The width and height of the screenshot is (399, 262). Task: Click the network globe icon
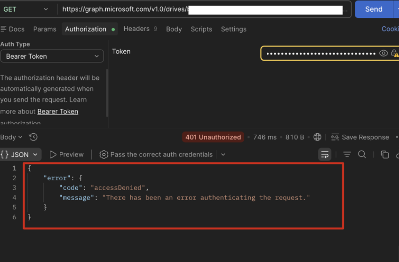click(317, 137)
